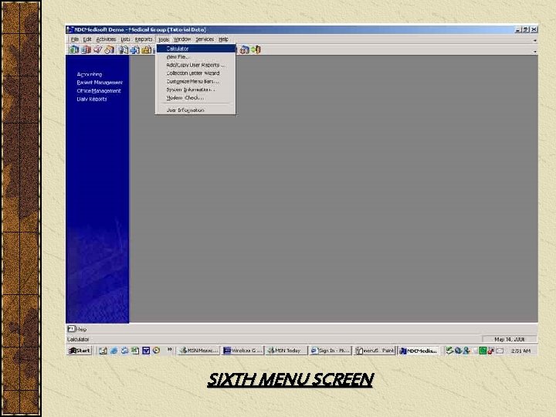556x417 pixels.
Task: Switch to MSN Messenger taskbar button
Action: coord(198,351)
